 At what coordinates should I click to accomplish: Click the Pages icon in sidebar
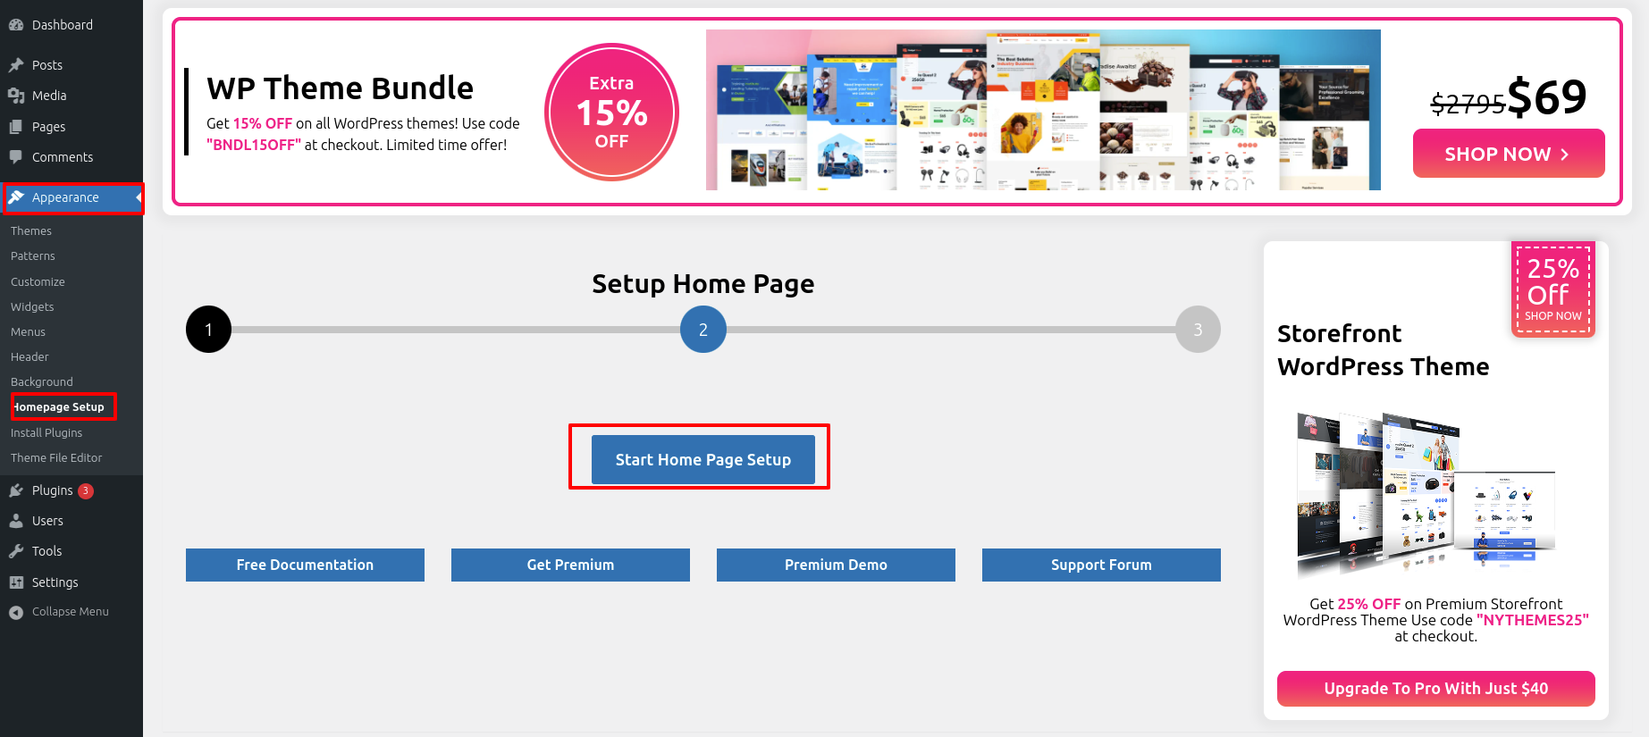point(16,127)
